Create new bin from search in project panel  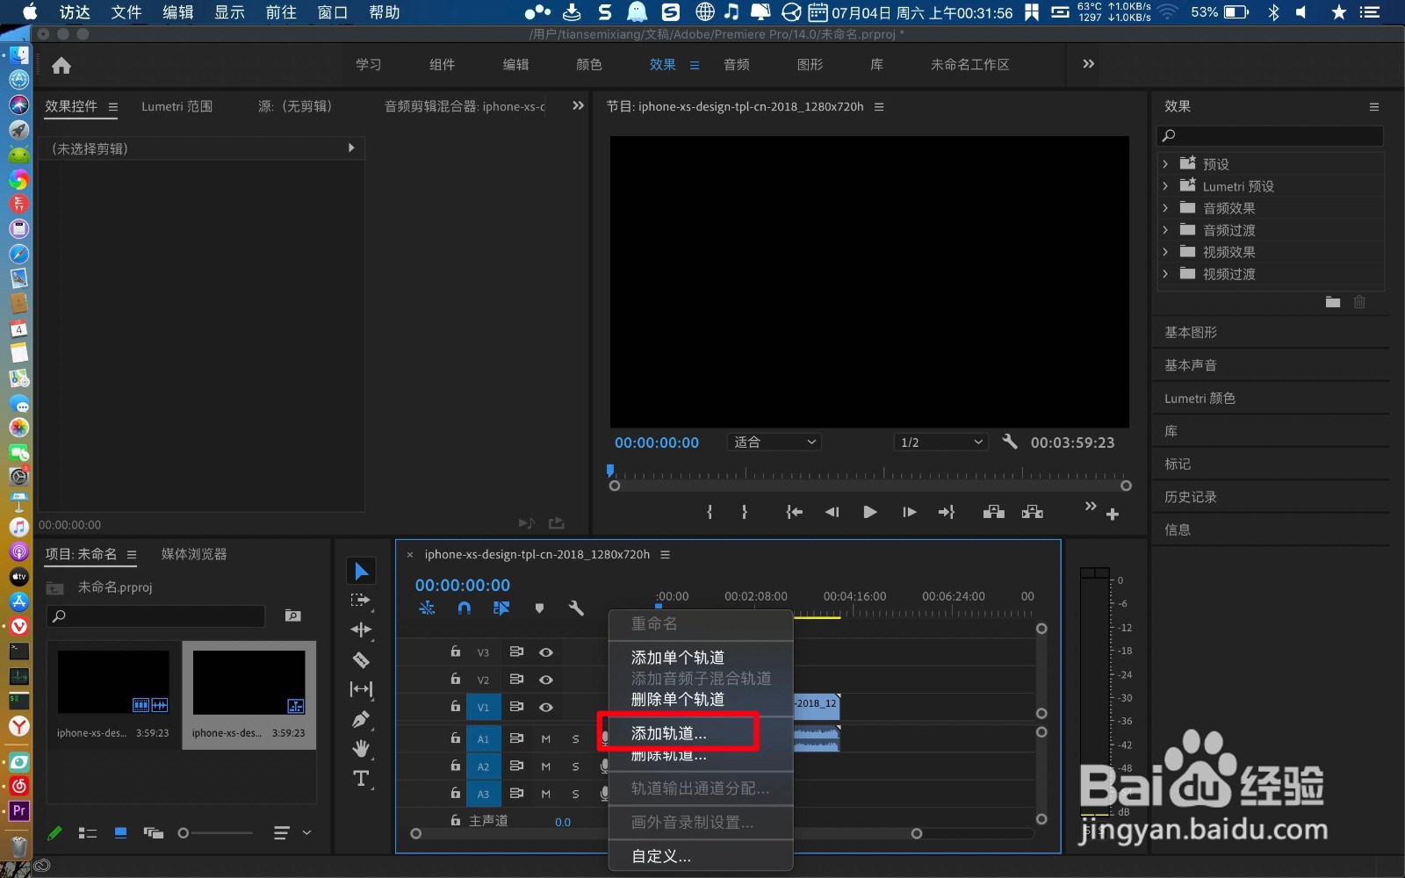[293, 616]
